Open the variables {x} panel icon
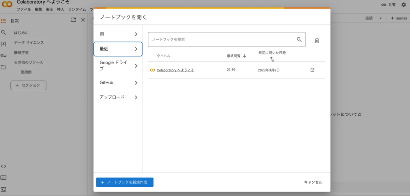410x196 pixels. pos(4,43)
